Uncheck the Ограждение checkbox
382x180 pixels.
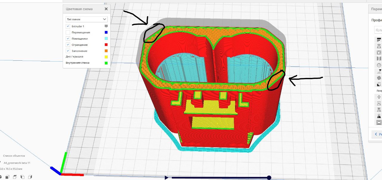point(68,45)
